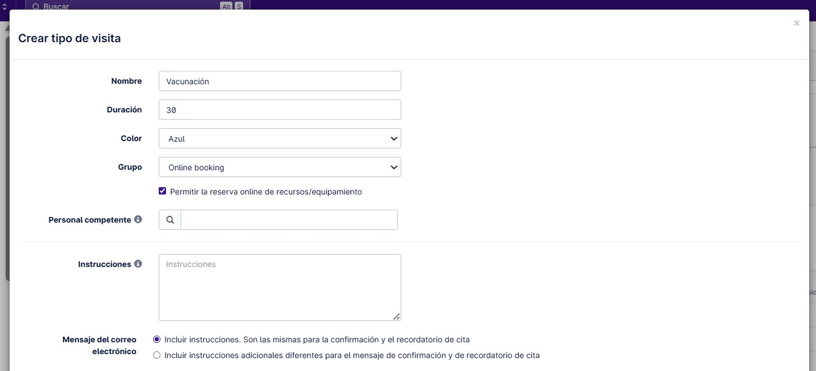Click the Nombre field containing Vacunación
This screenshot has height=371, width=816.
(280, 80)
